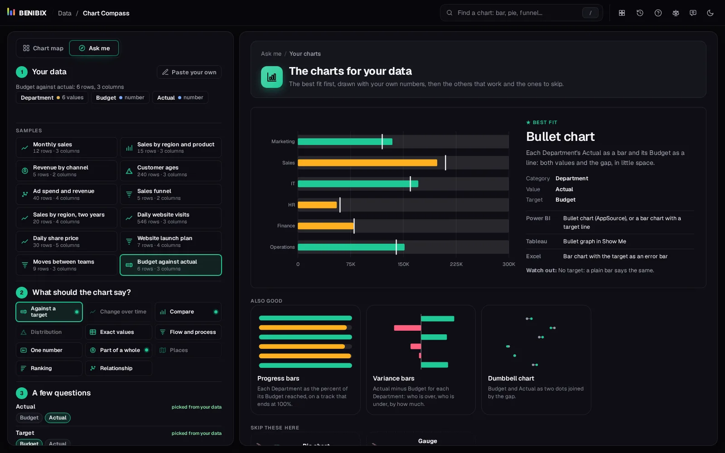
Task: Choose Exact values intent
Action: click(x=119, y=332)
